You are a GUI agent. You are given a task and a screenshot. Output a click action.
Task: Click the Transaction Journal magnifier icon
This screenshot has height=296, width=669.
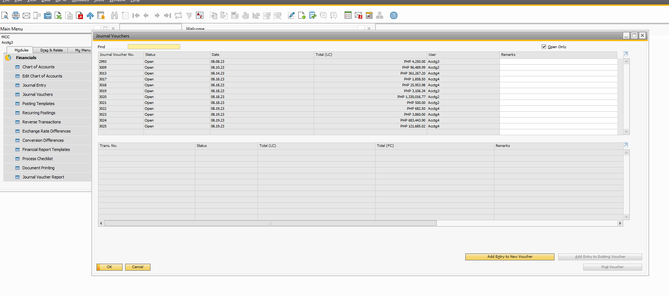(278, 15)
